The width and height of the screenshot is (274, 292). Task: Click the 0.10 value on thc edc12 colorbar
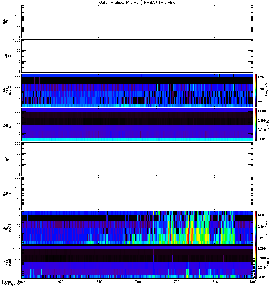tap(261, 227)
